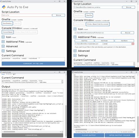The width and height of the screenshot is (139, 138).
Task: Click the greyed CONVERTING button
Action: pos(32,135)
